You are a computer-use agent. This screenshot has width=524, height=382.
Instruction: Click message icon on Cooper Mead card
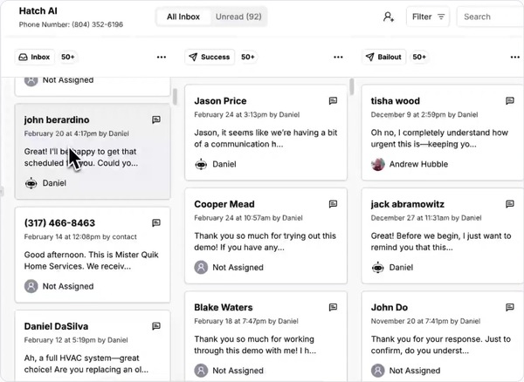pos(333,204)
